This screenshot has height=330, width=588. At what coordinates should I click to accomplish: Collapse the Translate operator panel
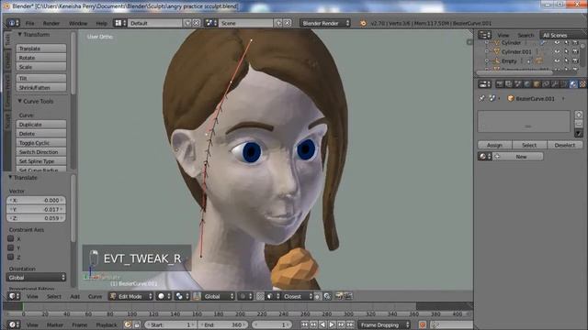(10, 177)
